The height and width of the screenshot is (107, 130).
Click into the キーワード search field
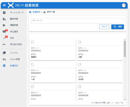tap(77, 21)
